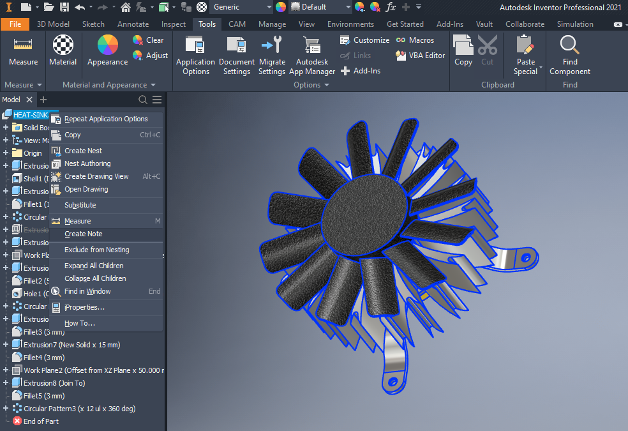Choose Find in Window entry
This screenshot has width=628, height=431.
106,291
